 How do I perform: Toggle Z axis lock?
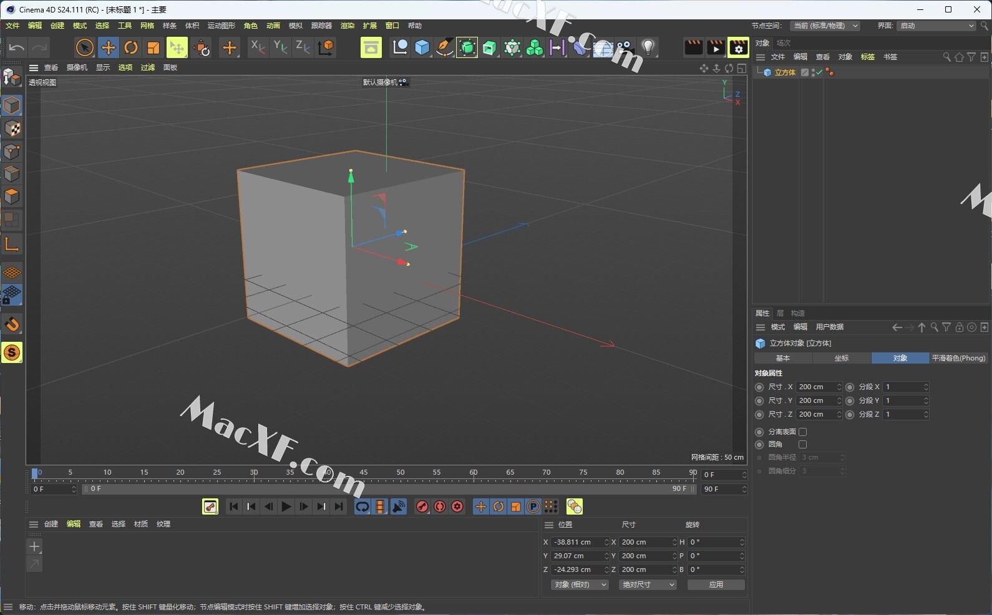(x=303, y=47)
